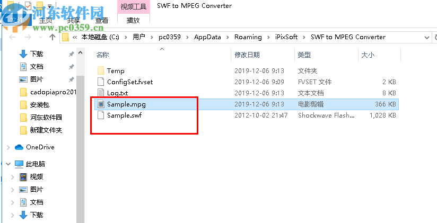Viewport: 437px width, 223px height.
Task: Open the 播放 ribbon tab
Action: click(133, 20)
